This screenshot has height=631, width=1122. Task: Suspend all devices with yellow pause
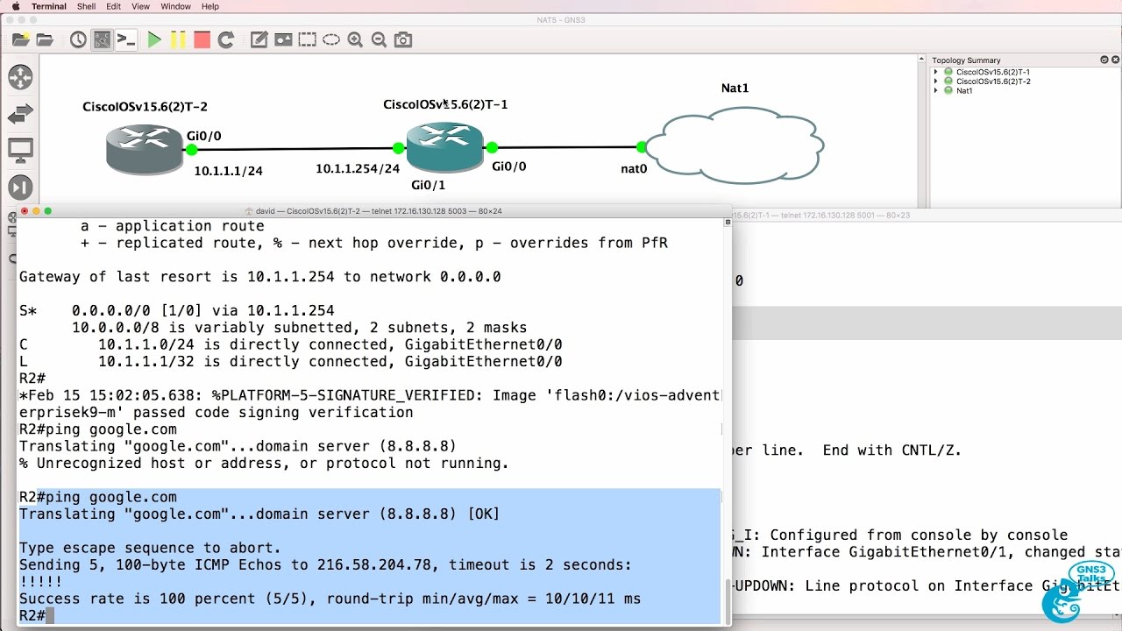coord(178,39)
